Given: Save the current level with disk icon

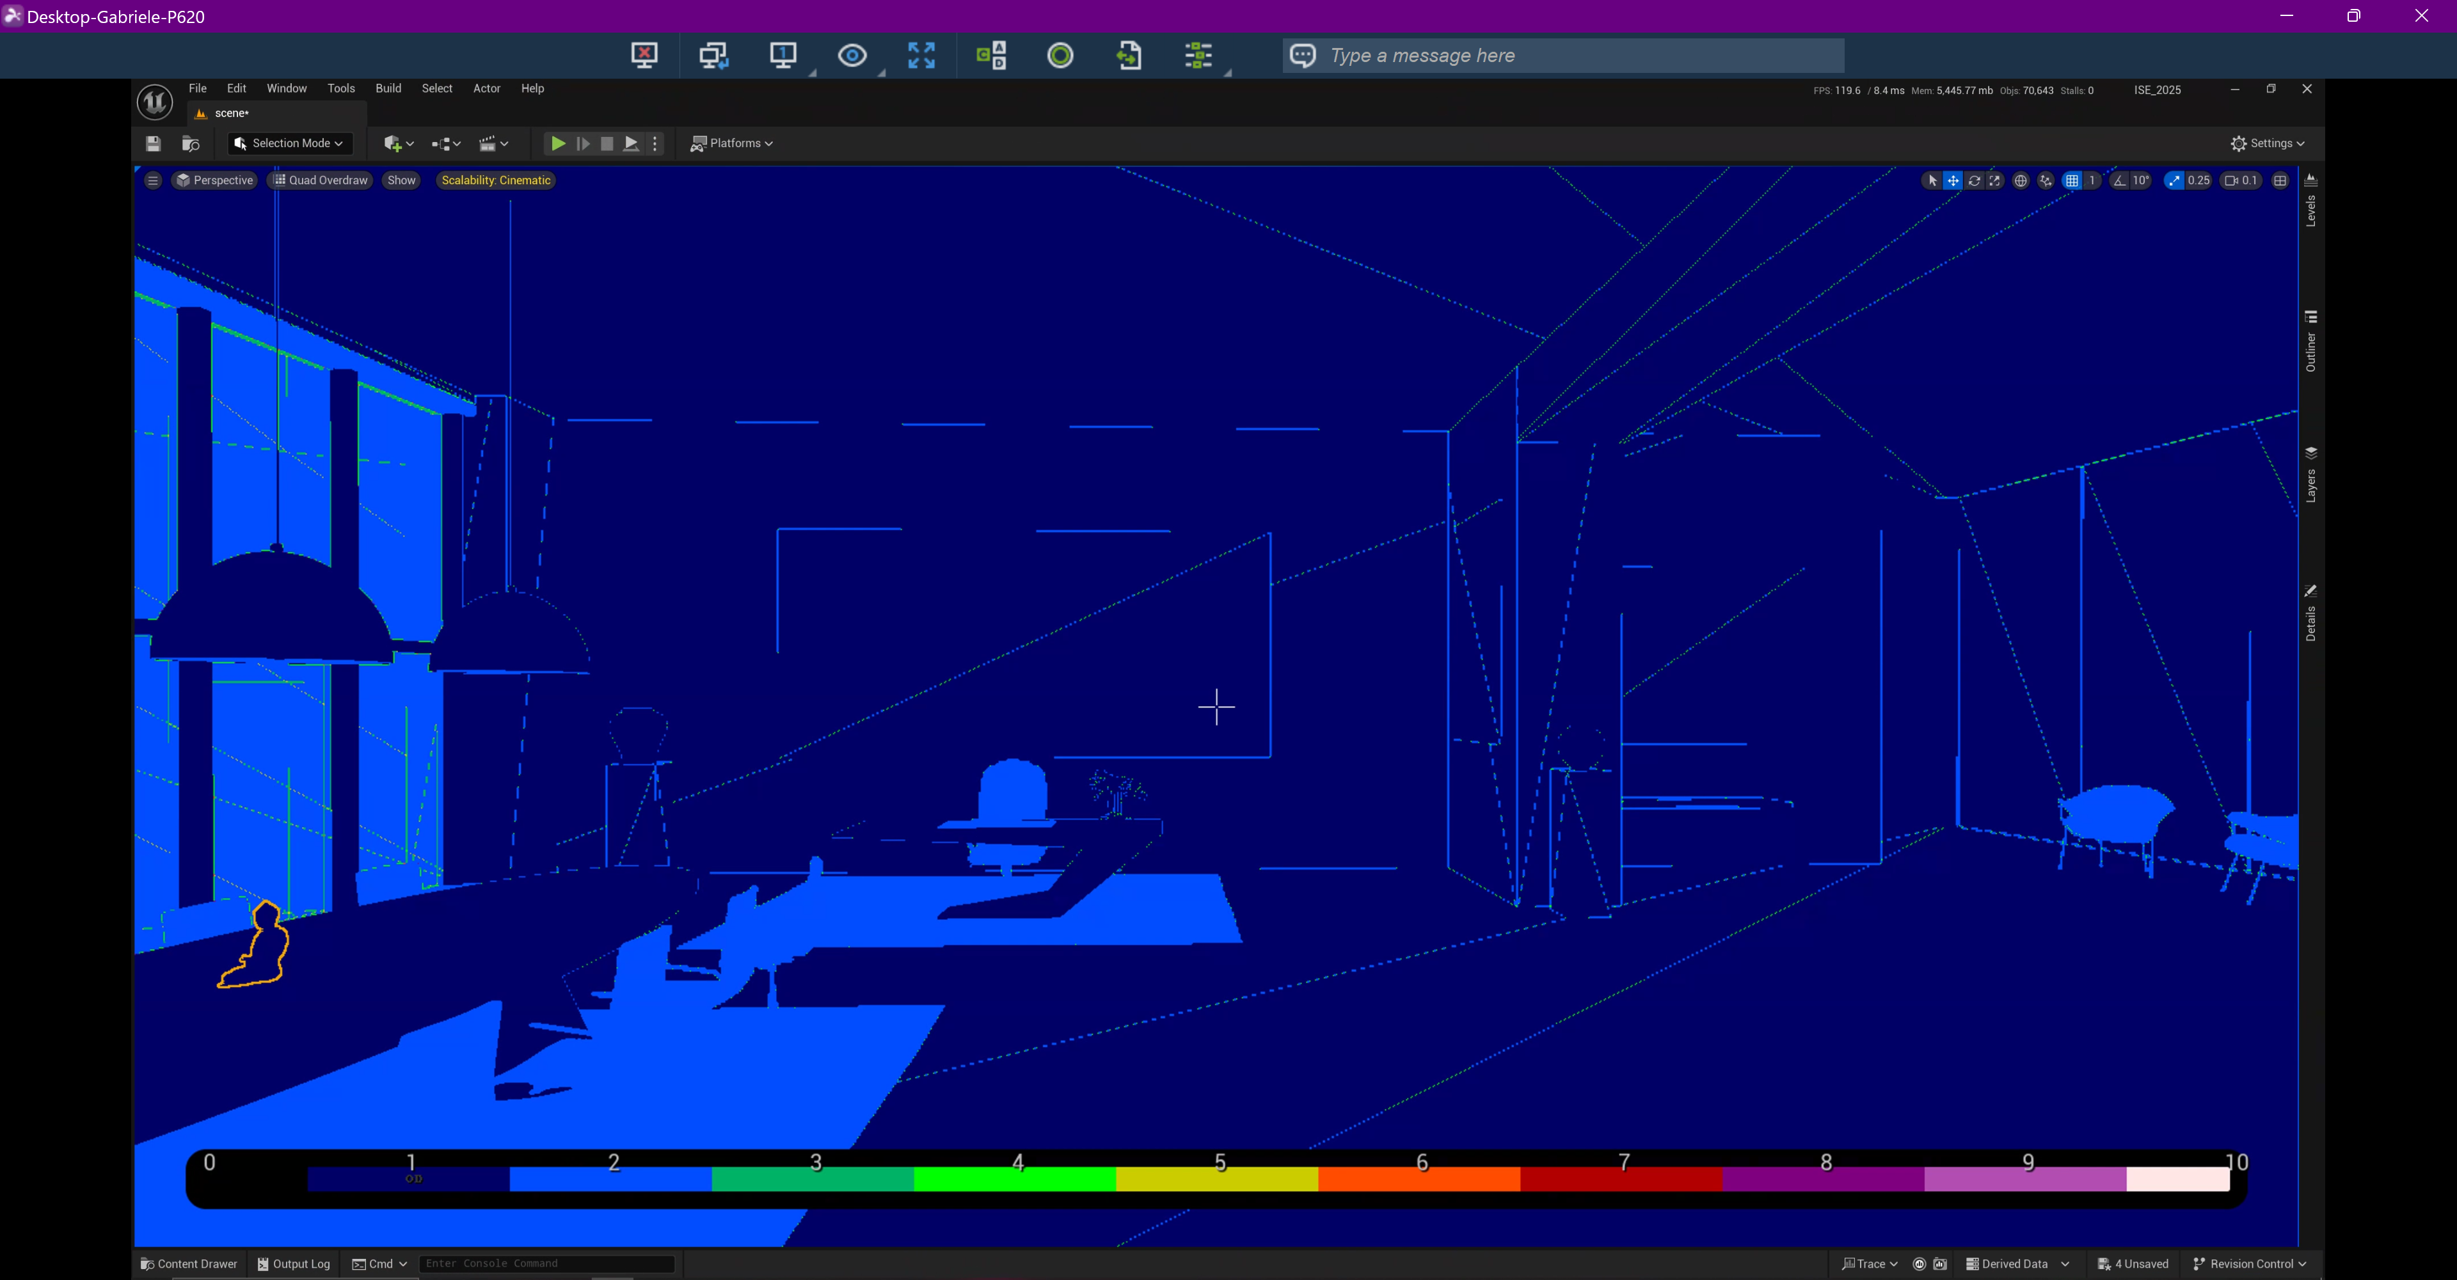Looking at the screenshot, I should coord(153,143).
